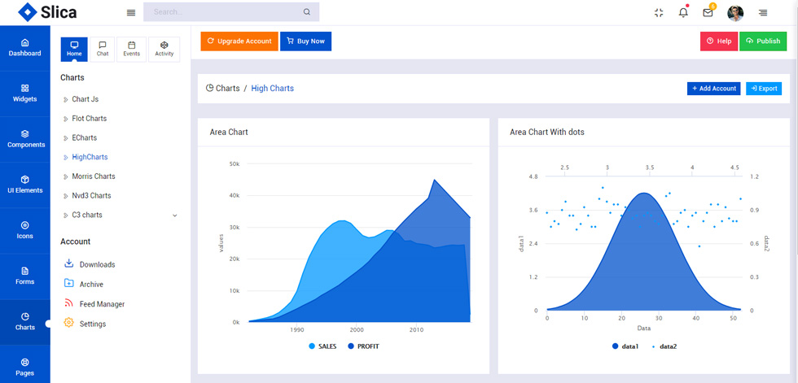Focus the Search input field
Screen dimensions: 798x383
[231, 11]
